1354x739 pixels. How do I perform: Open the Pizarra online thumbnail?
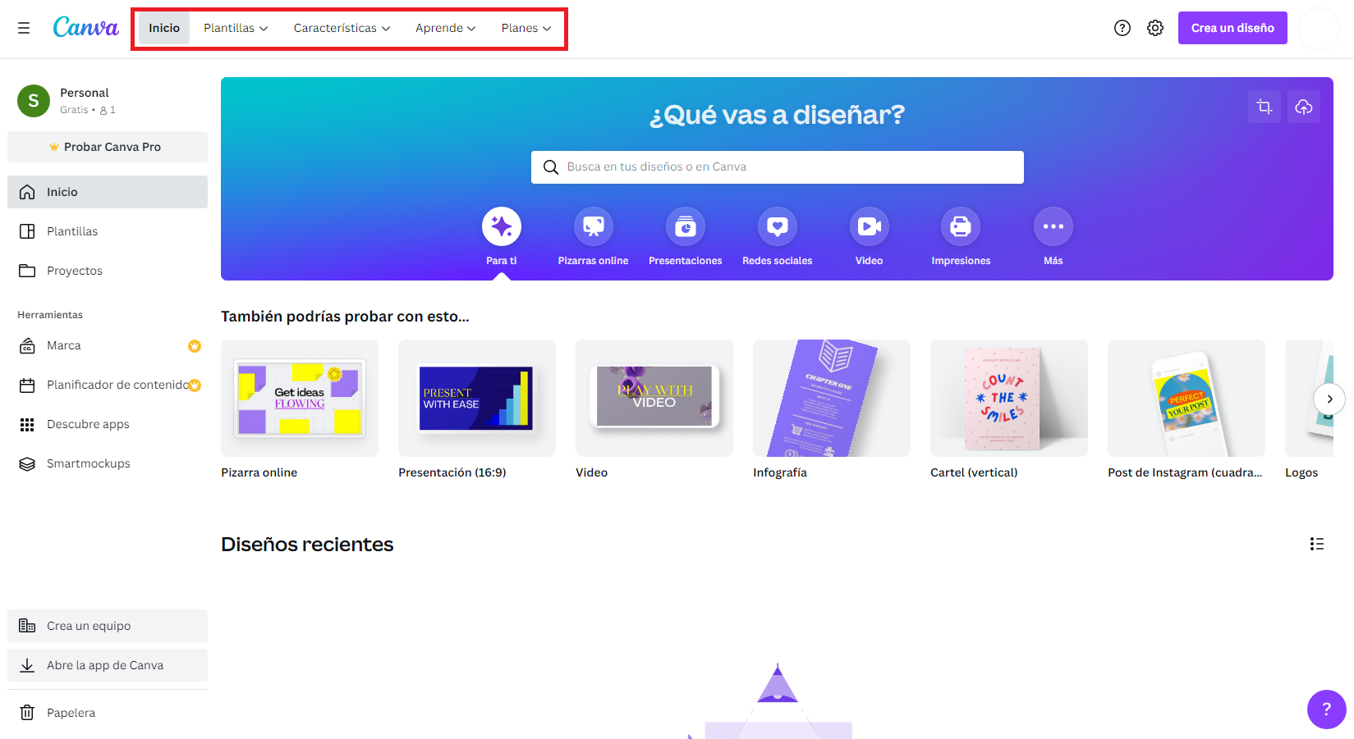[300, 398]
